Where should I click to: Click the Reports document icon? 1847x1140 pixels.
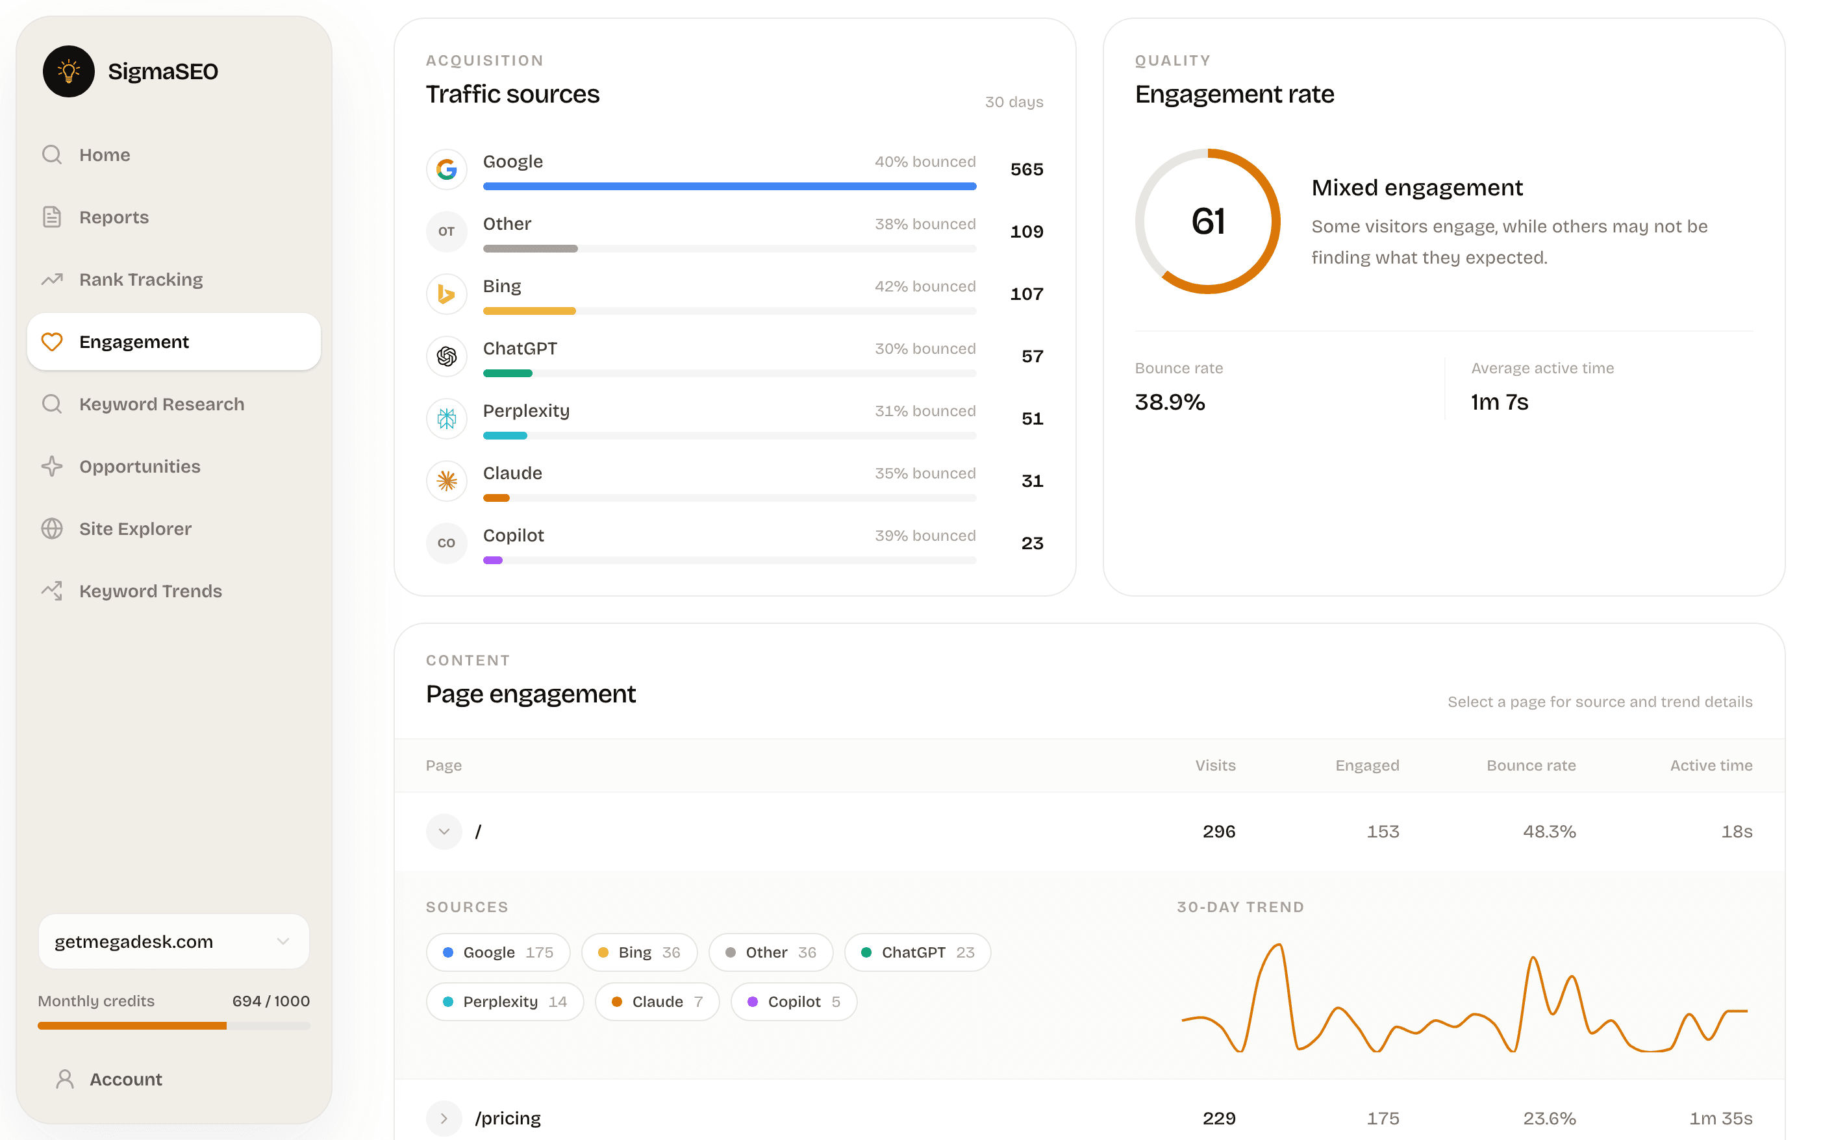coord(52,217)
